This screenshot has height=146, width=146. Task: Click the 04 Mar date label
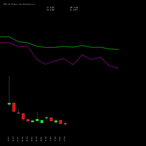click(x=27, y=139)
